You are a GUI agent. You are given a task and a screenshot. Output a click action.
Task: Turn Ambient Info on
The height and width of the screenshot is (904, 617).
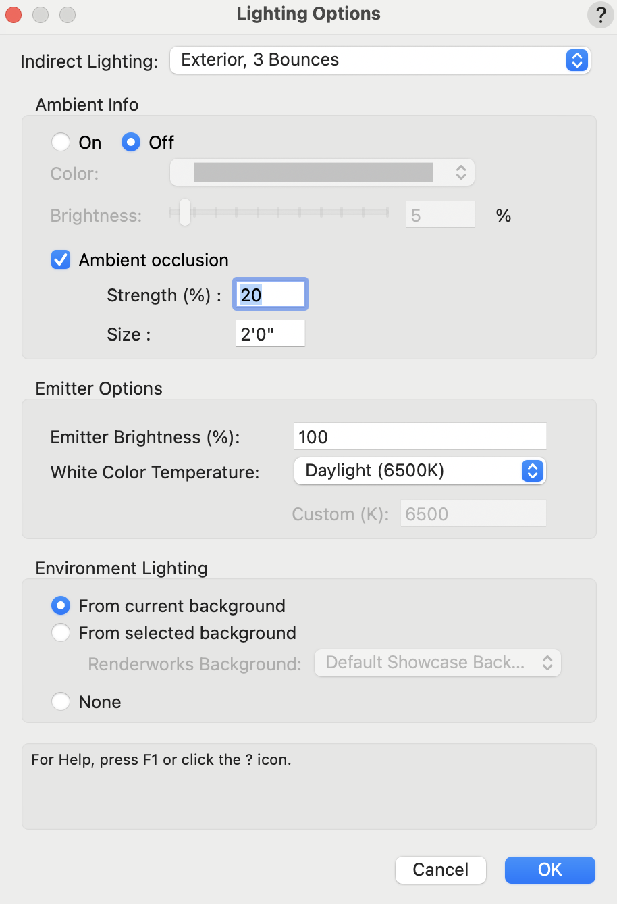pyautogui.click(x=61, y=142)
